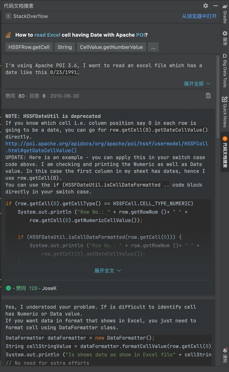Click code line starting if (row.getCell(0).getCellType()
This screenshot has width=229, height=372.
pos(100,203)
